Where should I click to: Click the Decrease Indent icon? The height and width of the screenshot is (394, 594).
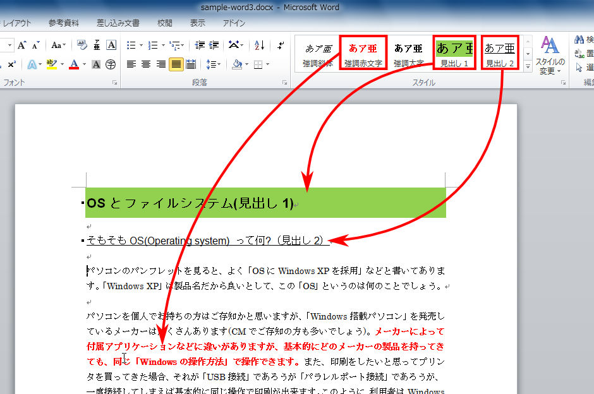(200, 45)
